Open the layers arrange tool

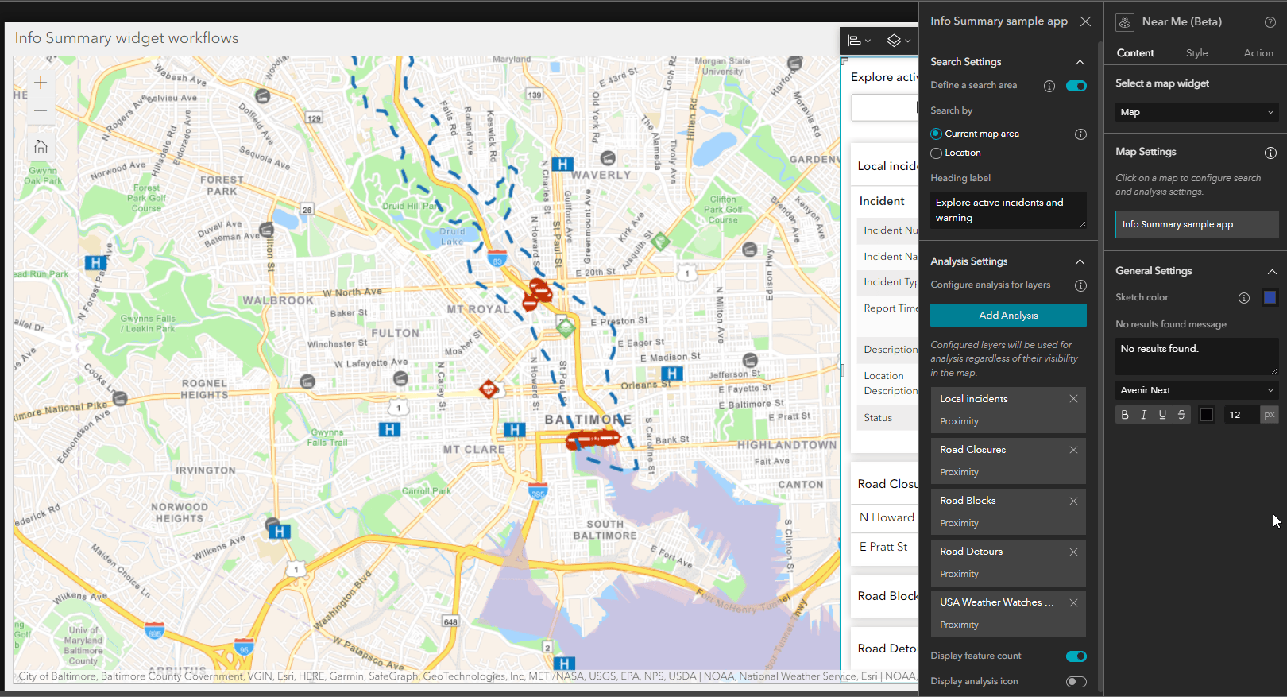[899, 41]
